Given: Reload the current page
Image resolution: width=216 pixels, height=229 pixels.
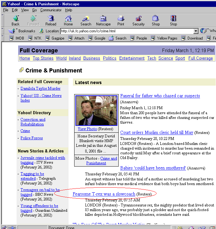Looking at the screenshot, I should [x=51, y=20].
